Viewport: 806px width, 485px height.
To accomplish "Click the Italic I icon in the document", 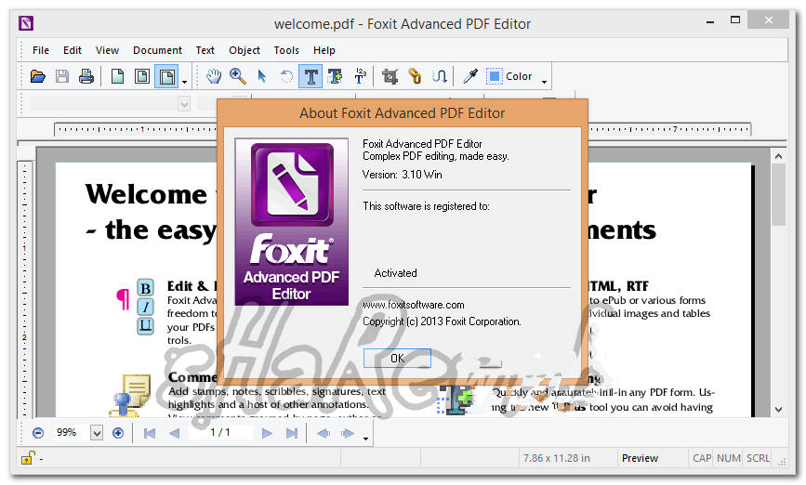I will (x=145, y=307).
